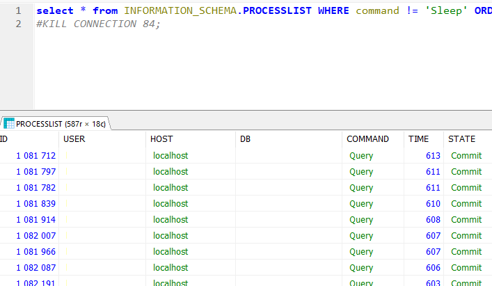Sort results by HOST column header
The width and height of the screenshot is (492, 286).
(161, 139)
